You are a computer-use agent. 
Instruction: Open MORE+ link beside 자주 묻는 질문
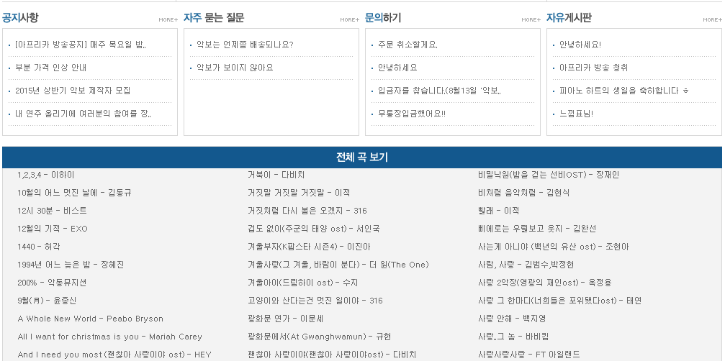[x=350, y=20]
